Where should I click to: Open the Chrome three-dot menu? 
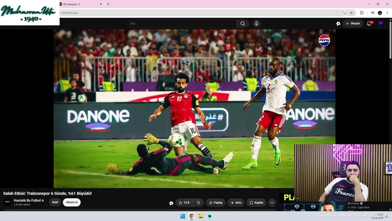pyautogui.click(x=387, y=13)
